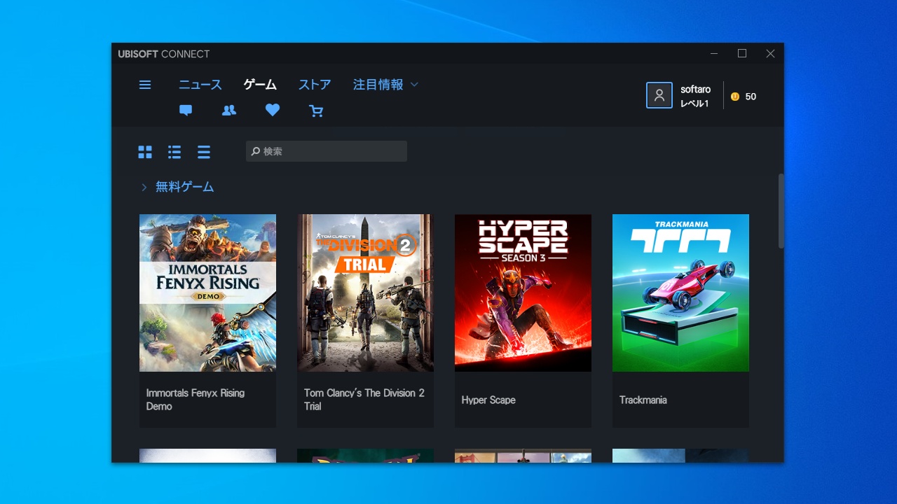
Task: Click the softaro profile avatar
Action: point(659,95)
